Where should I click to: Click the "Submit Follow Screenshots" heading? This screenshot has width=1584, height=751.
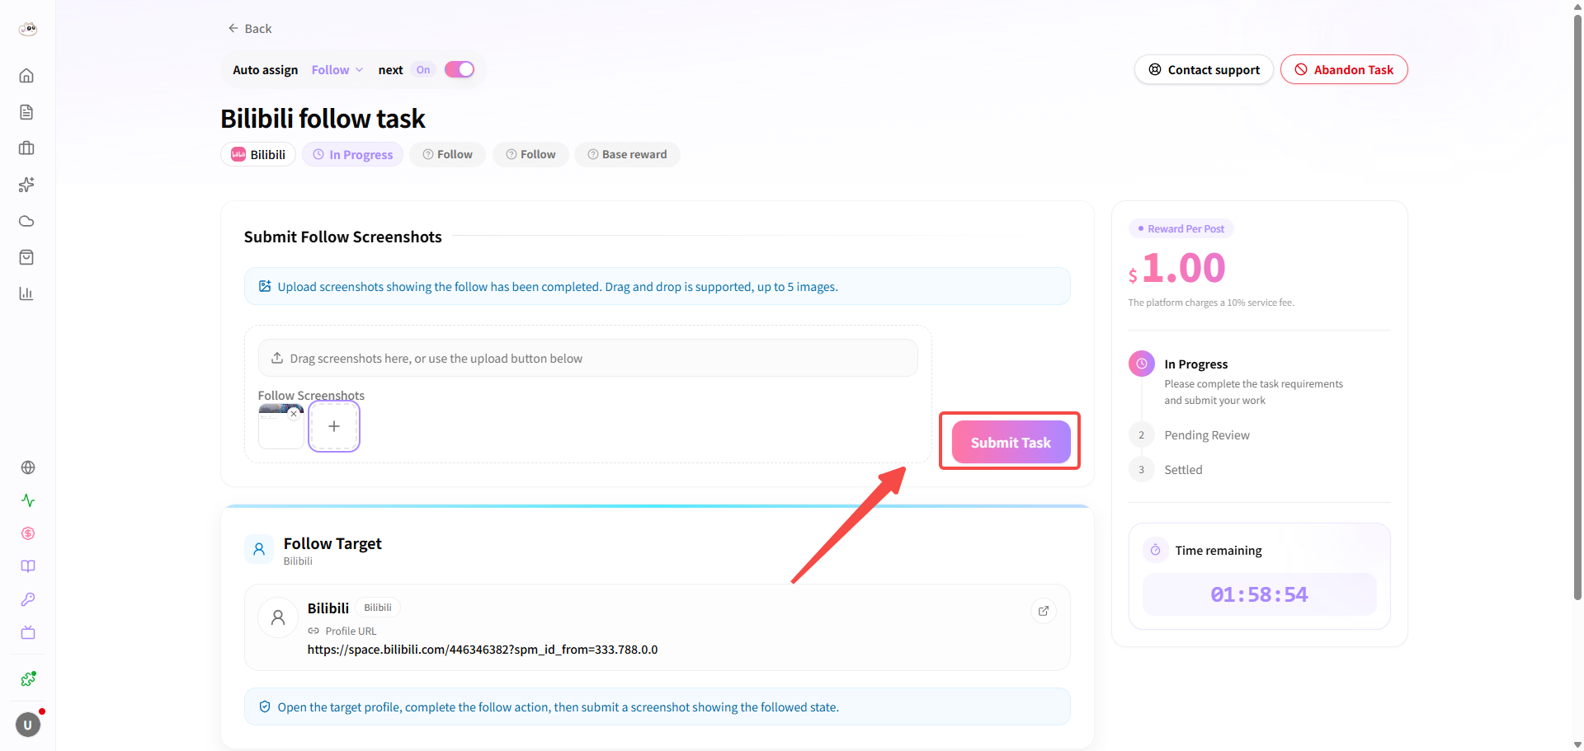pos(342,237)
